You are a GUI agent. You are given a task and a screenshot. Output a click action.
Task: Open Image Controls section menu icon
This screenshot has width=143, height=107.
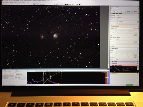coord(138,49)
